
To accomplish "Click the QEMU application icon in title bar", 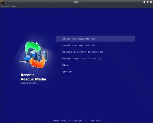I will [x=2, y=2].
